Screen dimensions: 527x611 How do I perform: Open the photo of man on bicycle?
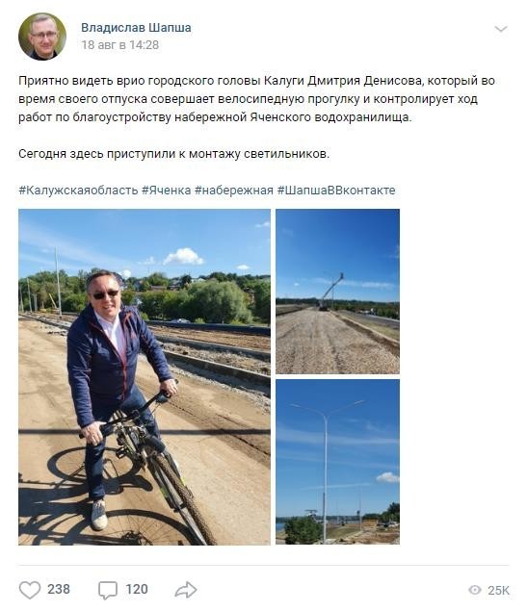tap(145, 377)
